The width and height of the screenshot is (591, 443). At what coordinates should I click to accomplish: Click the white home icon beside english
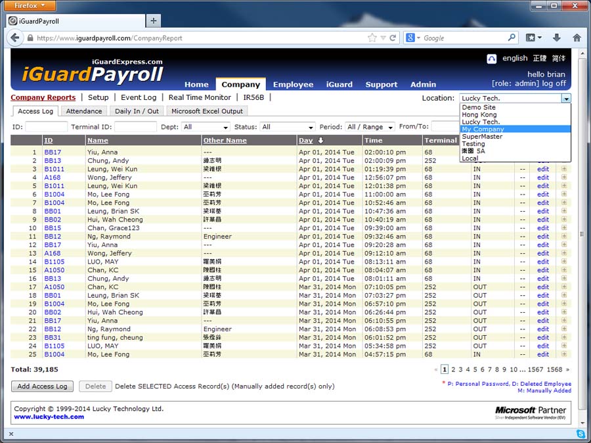coord(491,59)
